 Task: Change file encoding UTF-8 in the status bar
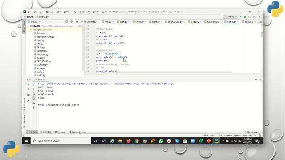tap(220, 136)
